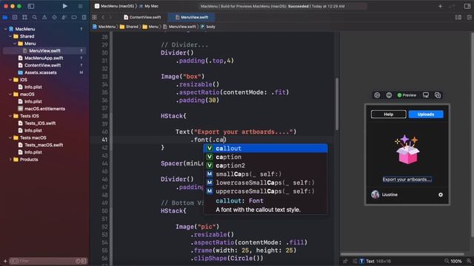Screen dimensions: 474x266
Task: Click the gift box image in preview
Action: (407, 150)
